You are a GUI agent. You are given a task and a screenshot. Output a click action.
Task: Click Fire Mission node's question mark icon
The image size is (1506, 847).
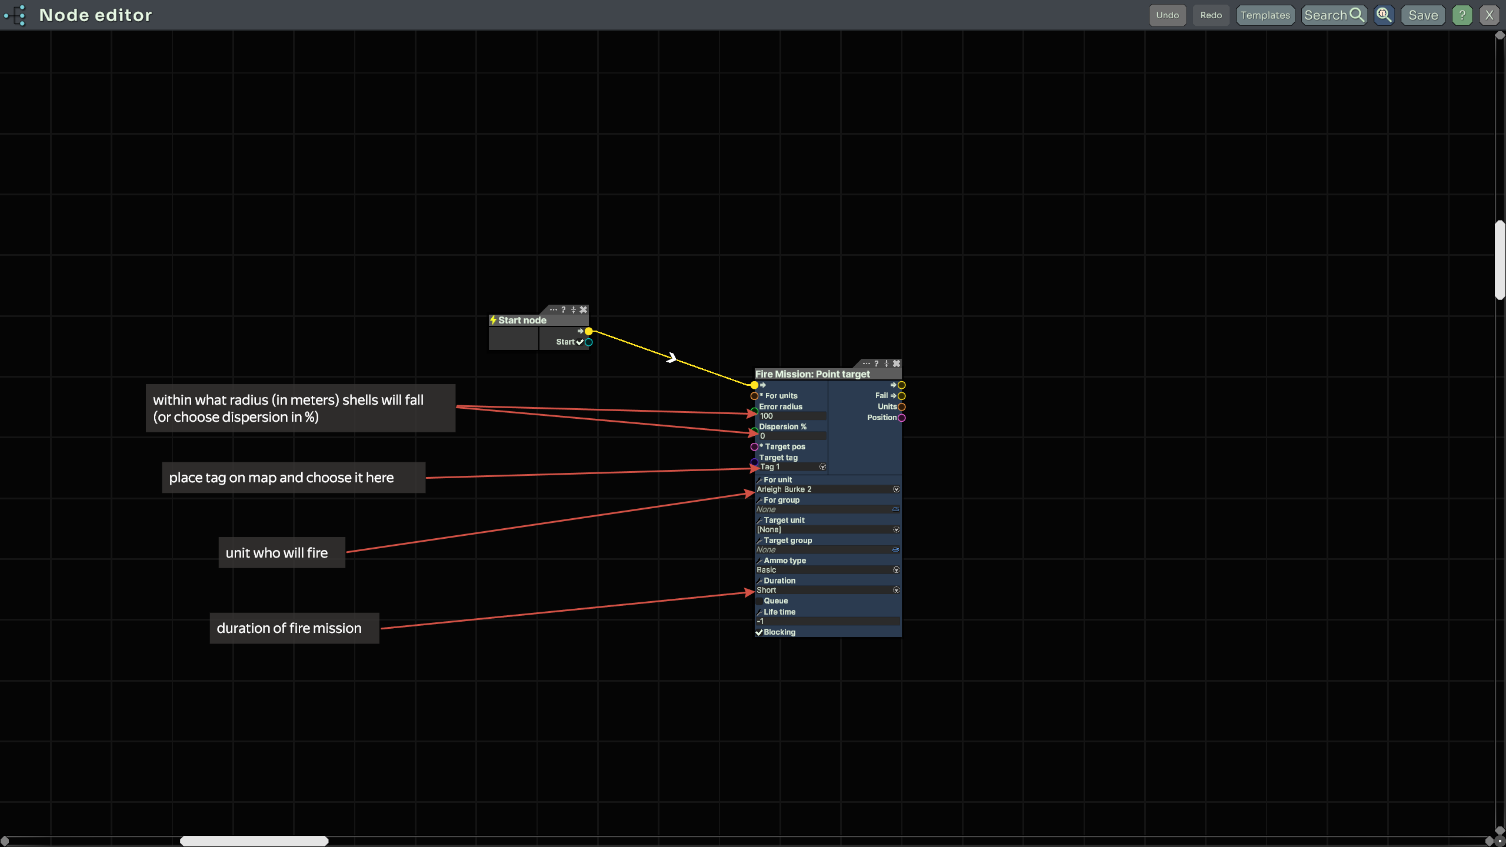(877, 364)
